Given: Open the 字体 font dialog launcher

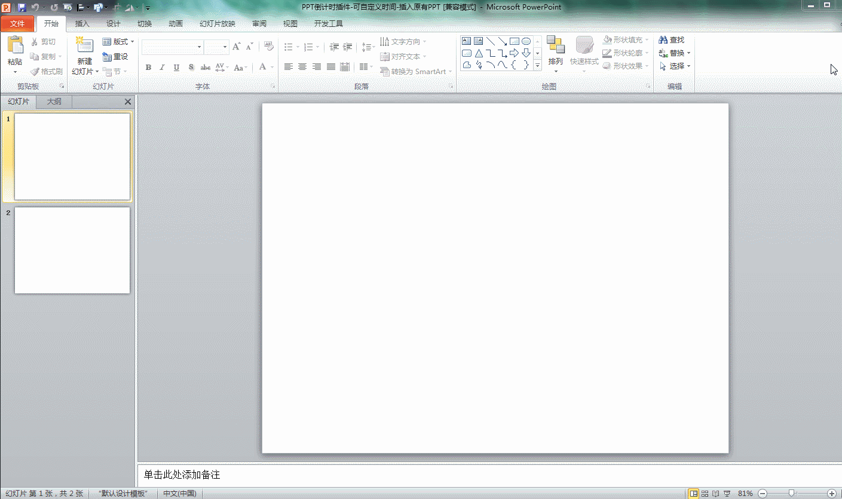Looking at the screenshot, I should coord(273,87).
